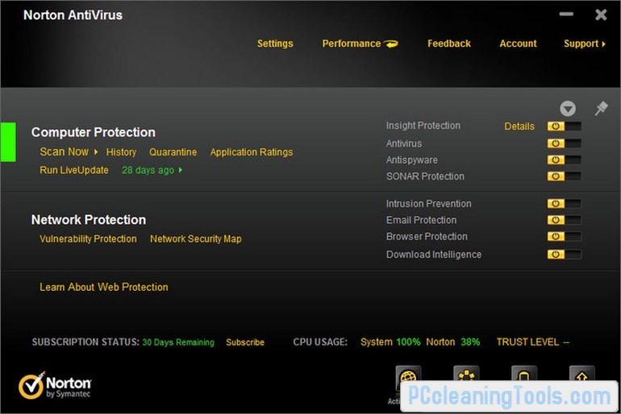Click the Norton AntiVirus title text
Image resolution: width=621 pixels, height=414 pixels.
(x=73, y=15)
